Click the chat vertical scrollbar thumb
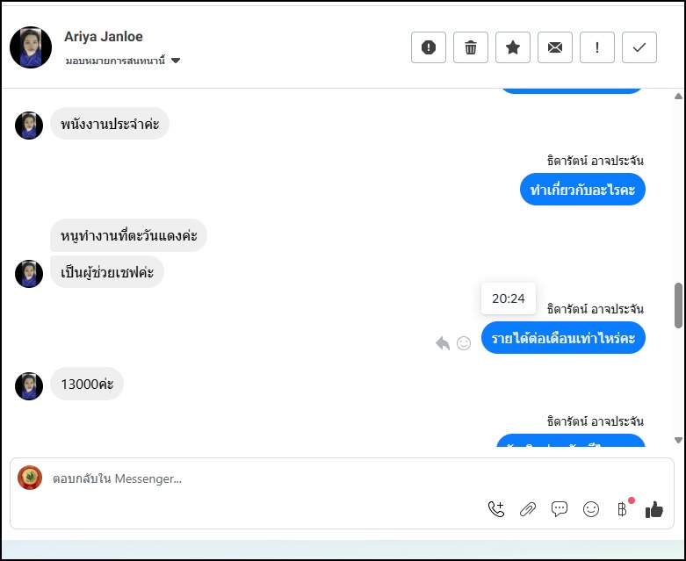This screenshot has width=686, height=561. [678, 305]
